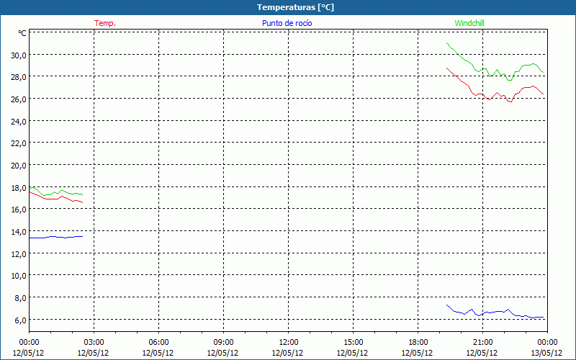This screenshot has width=576, height=360.
Task: Click the 14,0 y-axis value
Action: tap(19, 231)
